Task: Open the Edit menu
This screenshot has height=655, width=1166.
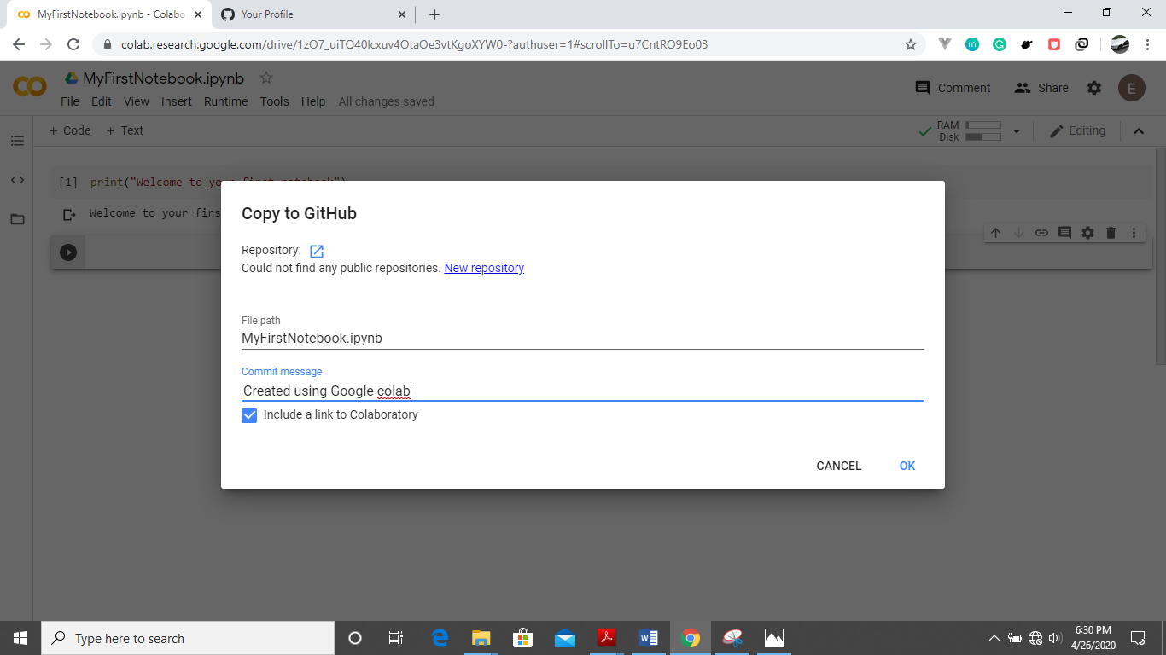Action: point(102,101)
